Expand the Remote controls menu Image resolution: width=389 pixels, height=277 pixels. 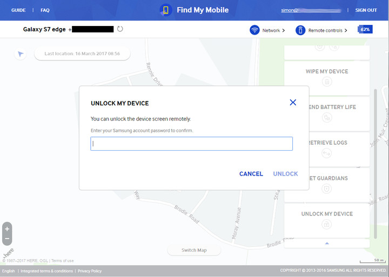click(327, 31)
